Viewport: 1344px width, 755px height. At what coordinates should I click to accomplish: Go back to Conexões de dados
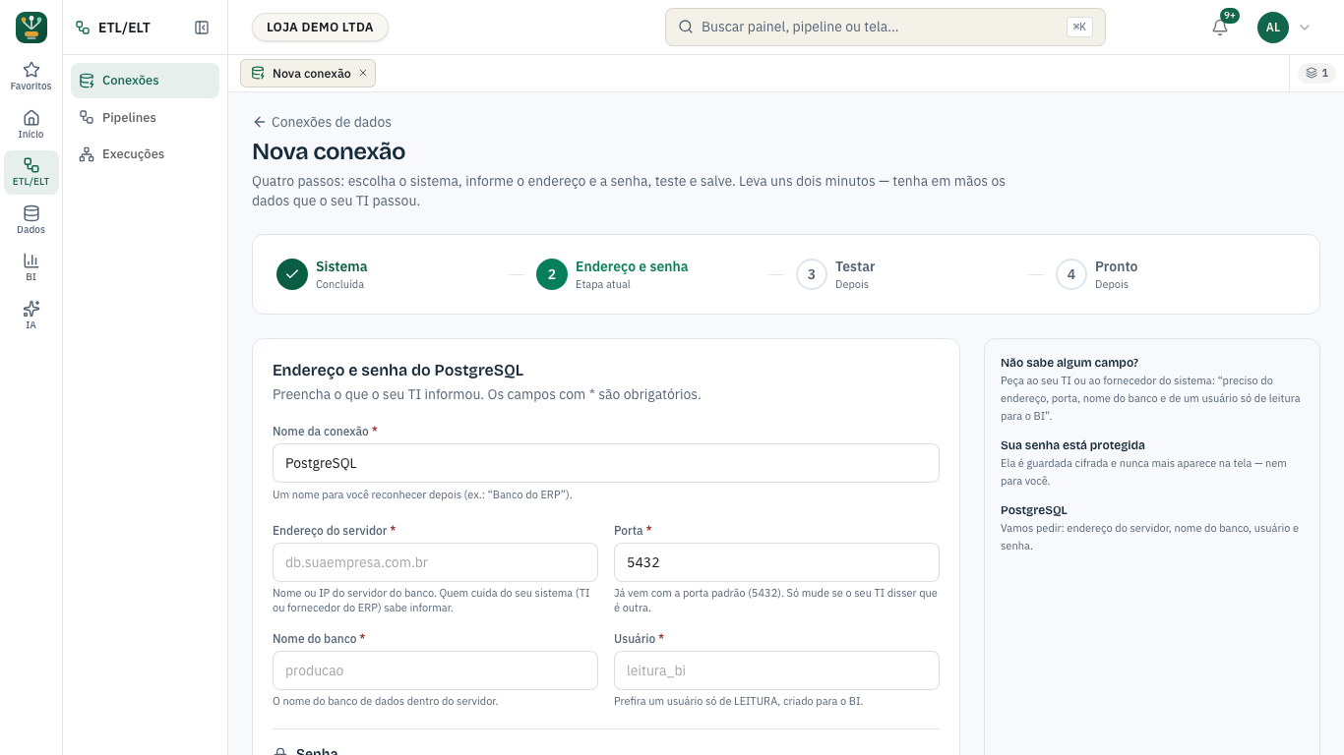322,122
